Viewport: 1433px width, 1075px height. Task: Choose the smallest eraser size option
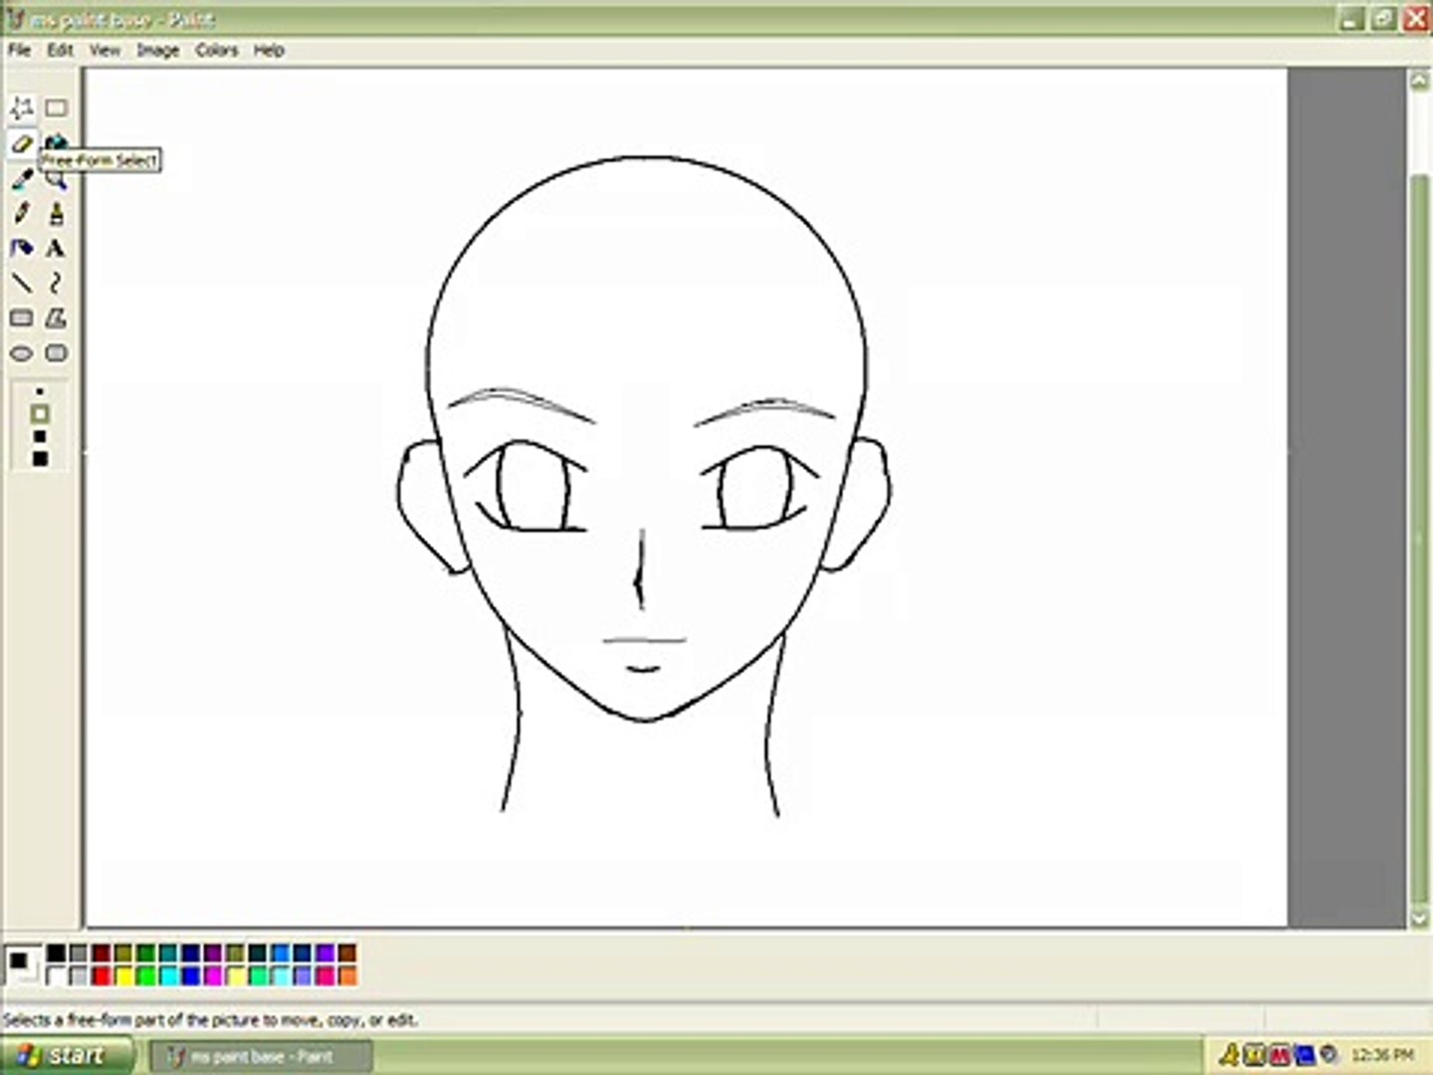[40, 391]
